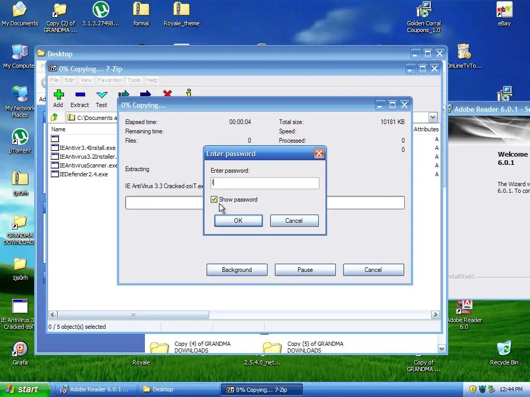Click Cancel in the copying dialog

(374, 270)
